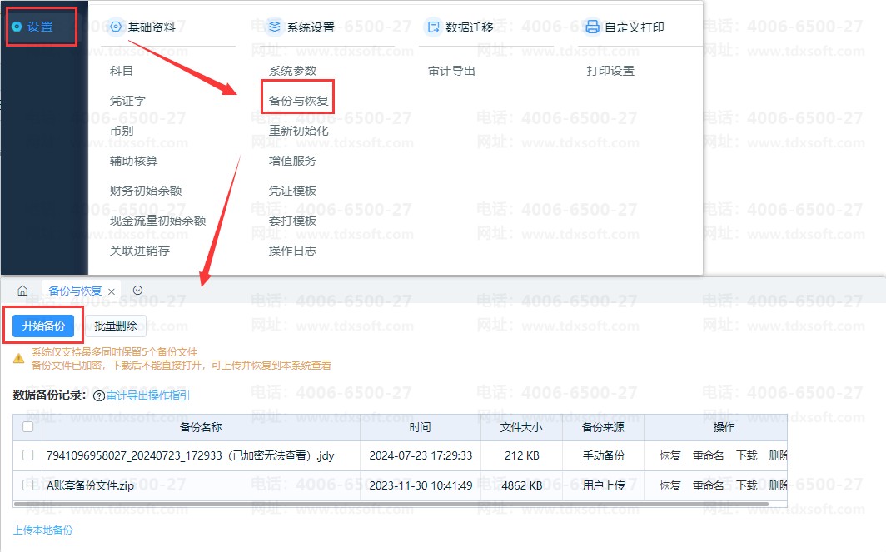
Task: Click the 基础资料 section icon
Action: [x=116, y=27]
